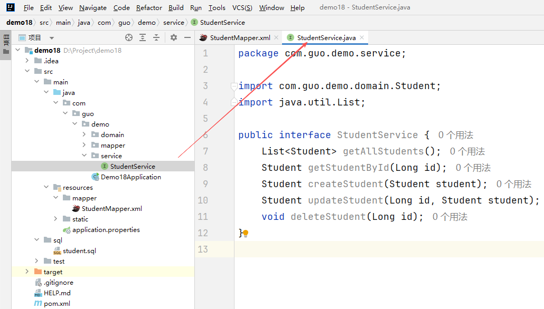Collapse the service package folder

tap(84, 156)
